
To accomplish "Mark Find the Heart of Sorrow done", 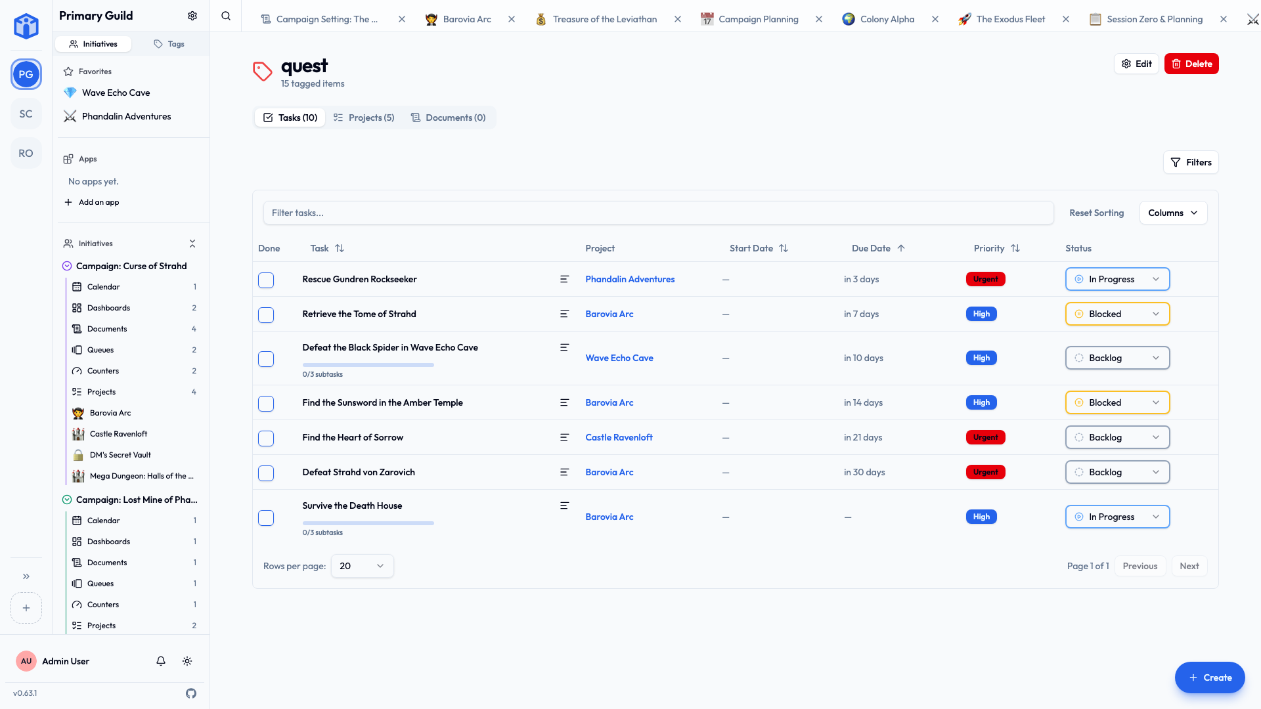I will (x=266, y=439).
